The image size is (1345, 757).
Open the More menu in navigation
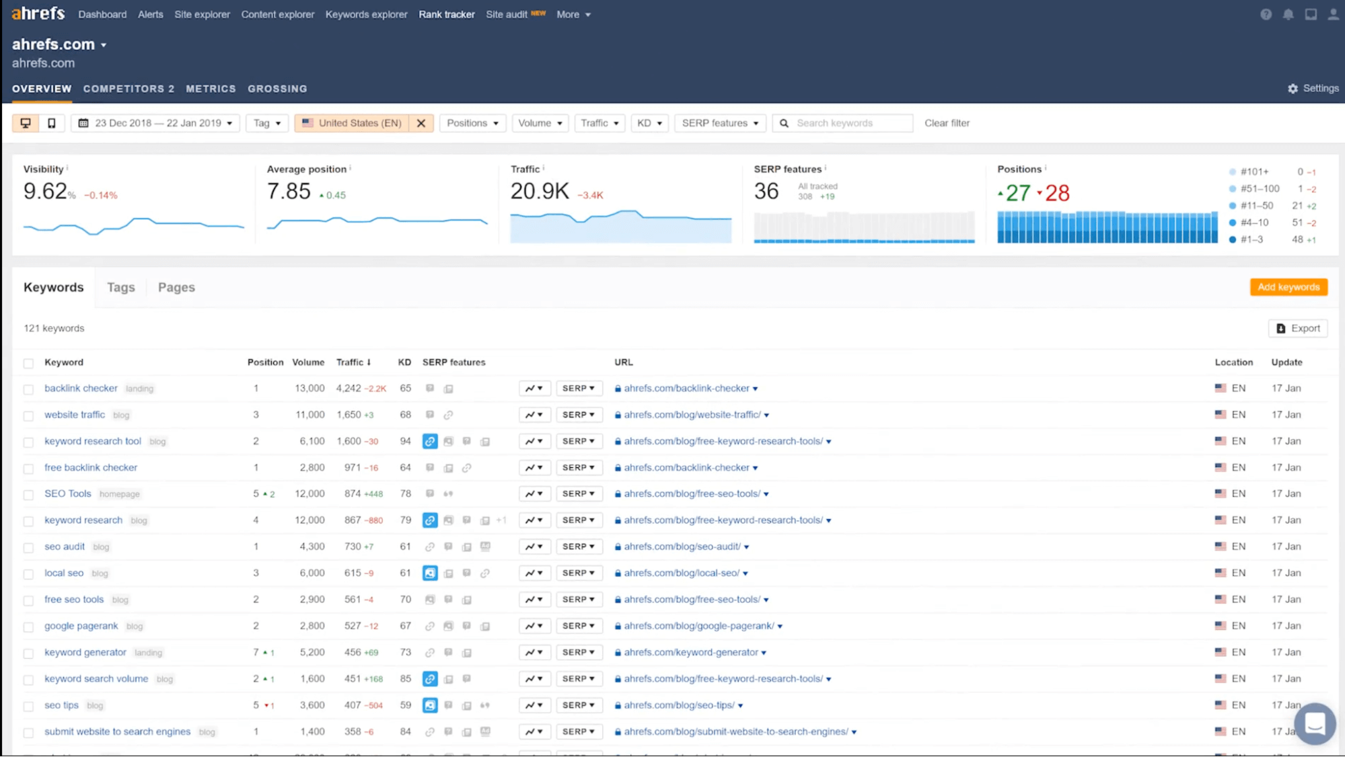(573, 14)
